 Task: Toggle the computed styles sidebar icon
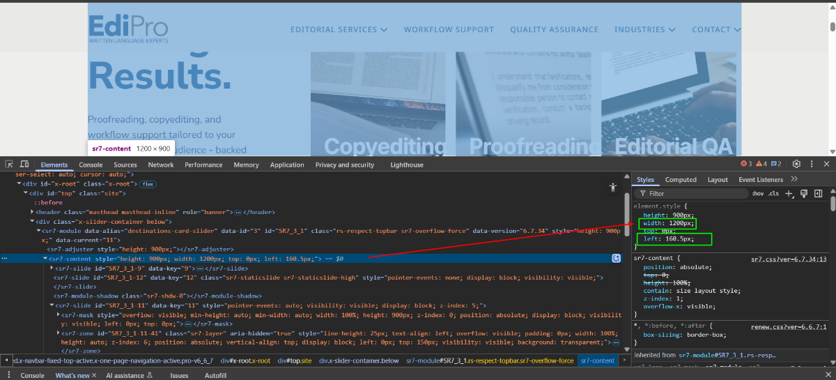(x=819, y=193)
